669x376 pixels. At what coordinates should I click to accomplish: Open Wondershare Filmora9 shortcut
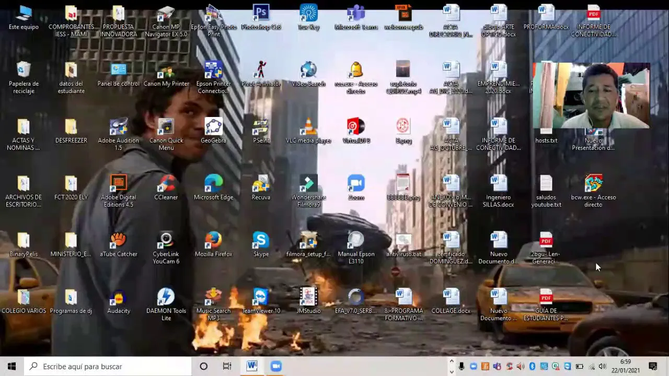tap(308, 192)
